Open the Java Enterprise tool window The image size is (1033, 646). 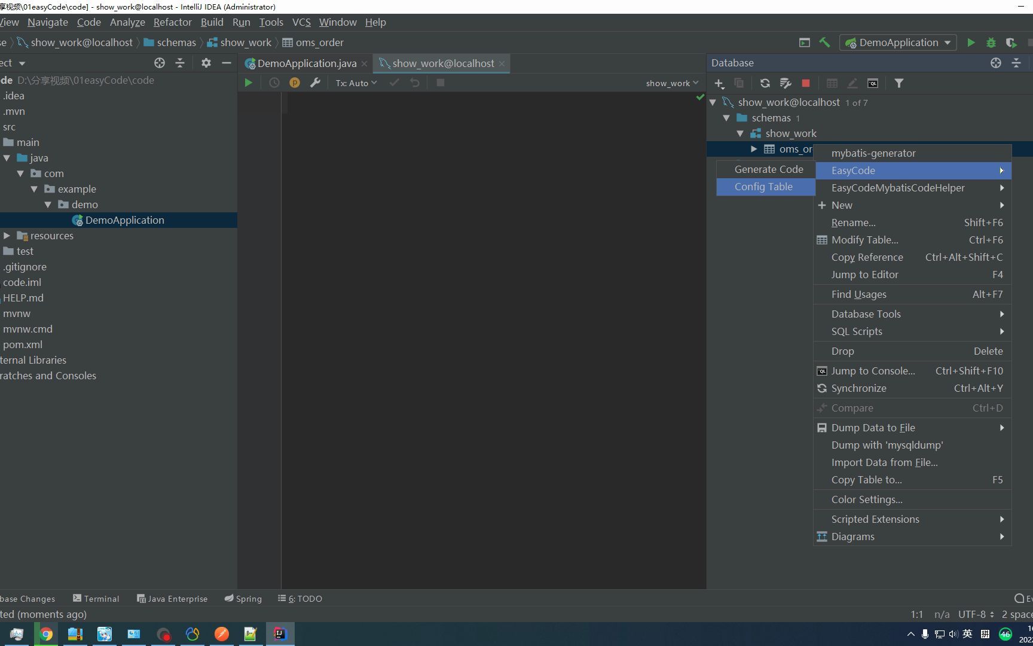pyautogui.click(x=172, y=599)
